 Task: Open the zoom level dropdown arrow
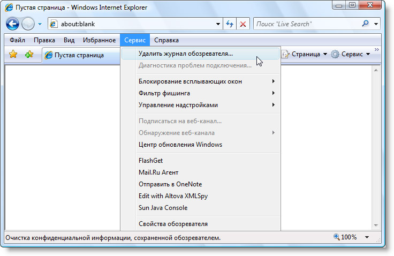(367, 237)
